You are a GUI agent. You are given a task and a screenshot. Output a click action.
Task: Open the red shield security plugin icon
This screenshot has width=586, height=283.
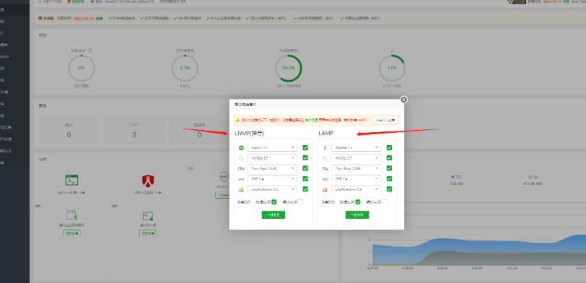click(x=148, y=180)
